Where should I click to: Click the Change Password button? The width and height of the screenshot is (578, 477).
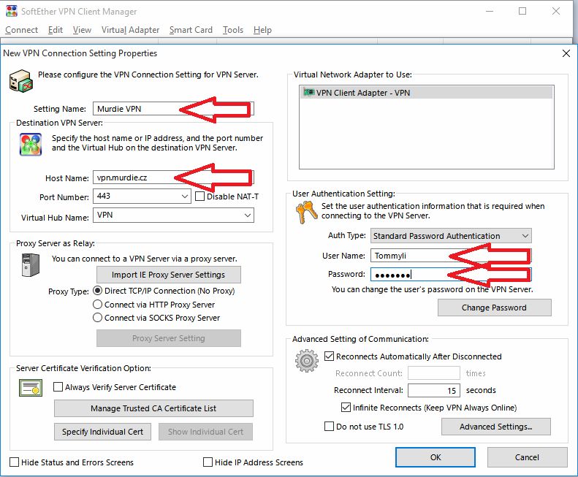494,308
